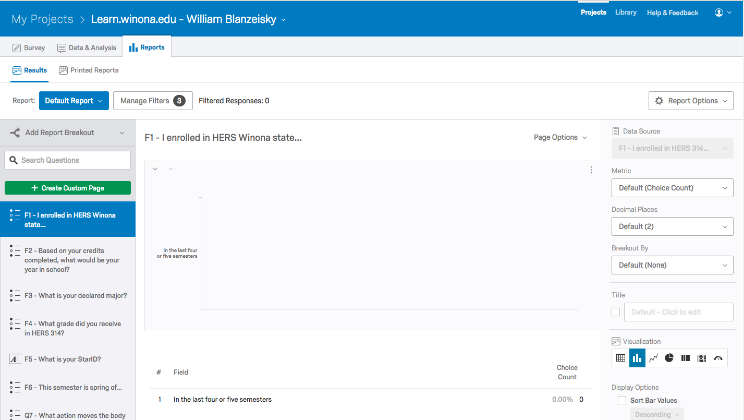This screenshot has width=744, height=420.
Task: Choose the line chart visualization
Action: pyautogui.click(x=653, y=358)
